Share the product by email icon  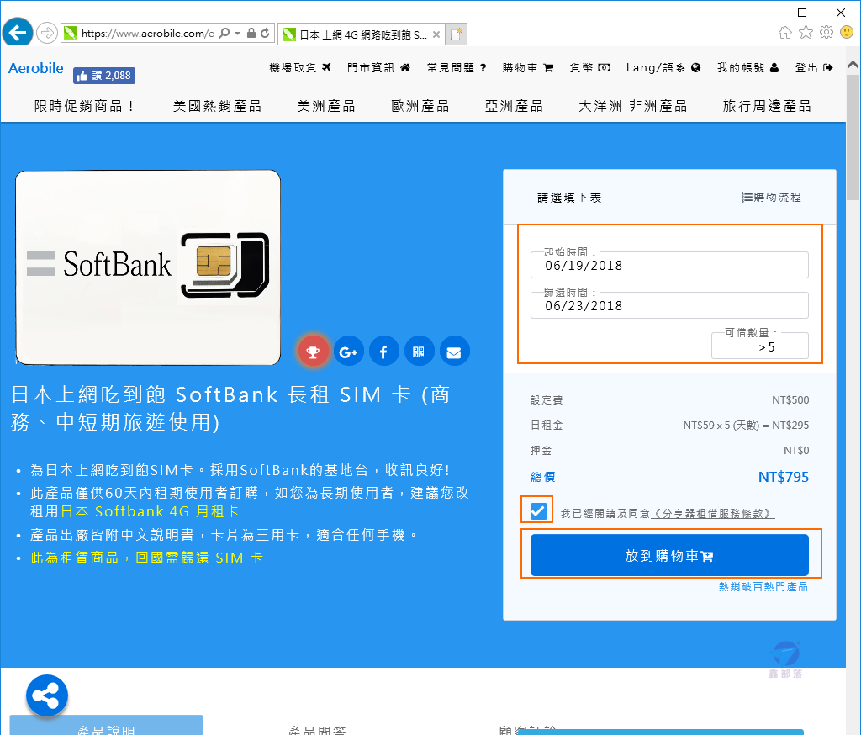[x=454, y=352]
